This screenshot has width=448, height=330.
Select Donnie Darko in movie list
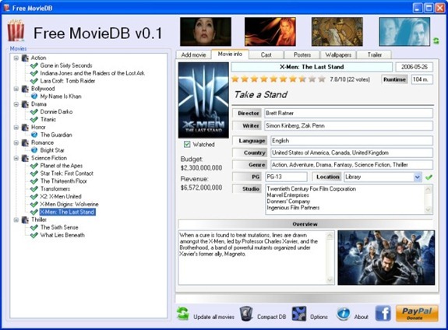click(x=56, y=111)
